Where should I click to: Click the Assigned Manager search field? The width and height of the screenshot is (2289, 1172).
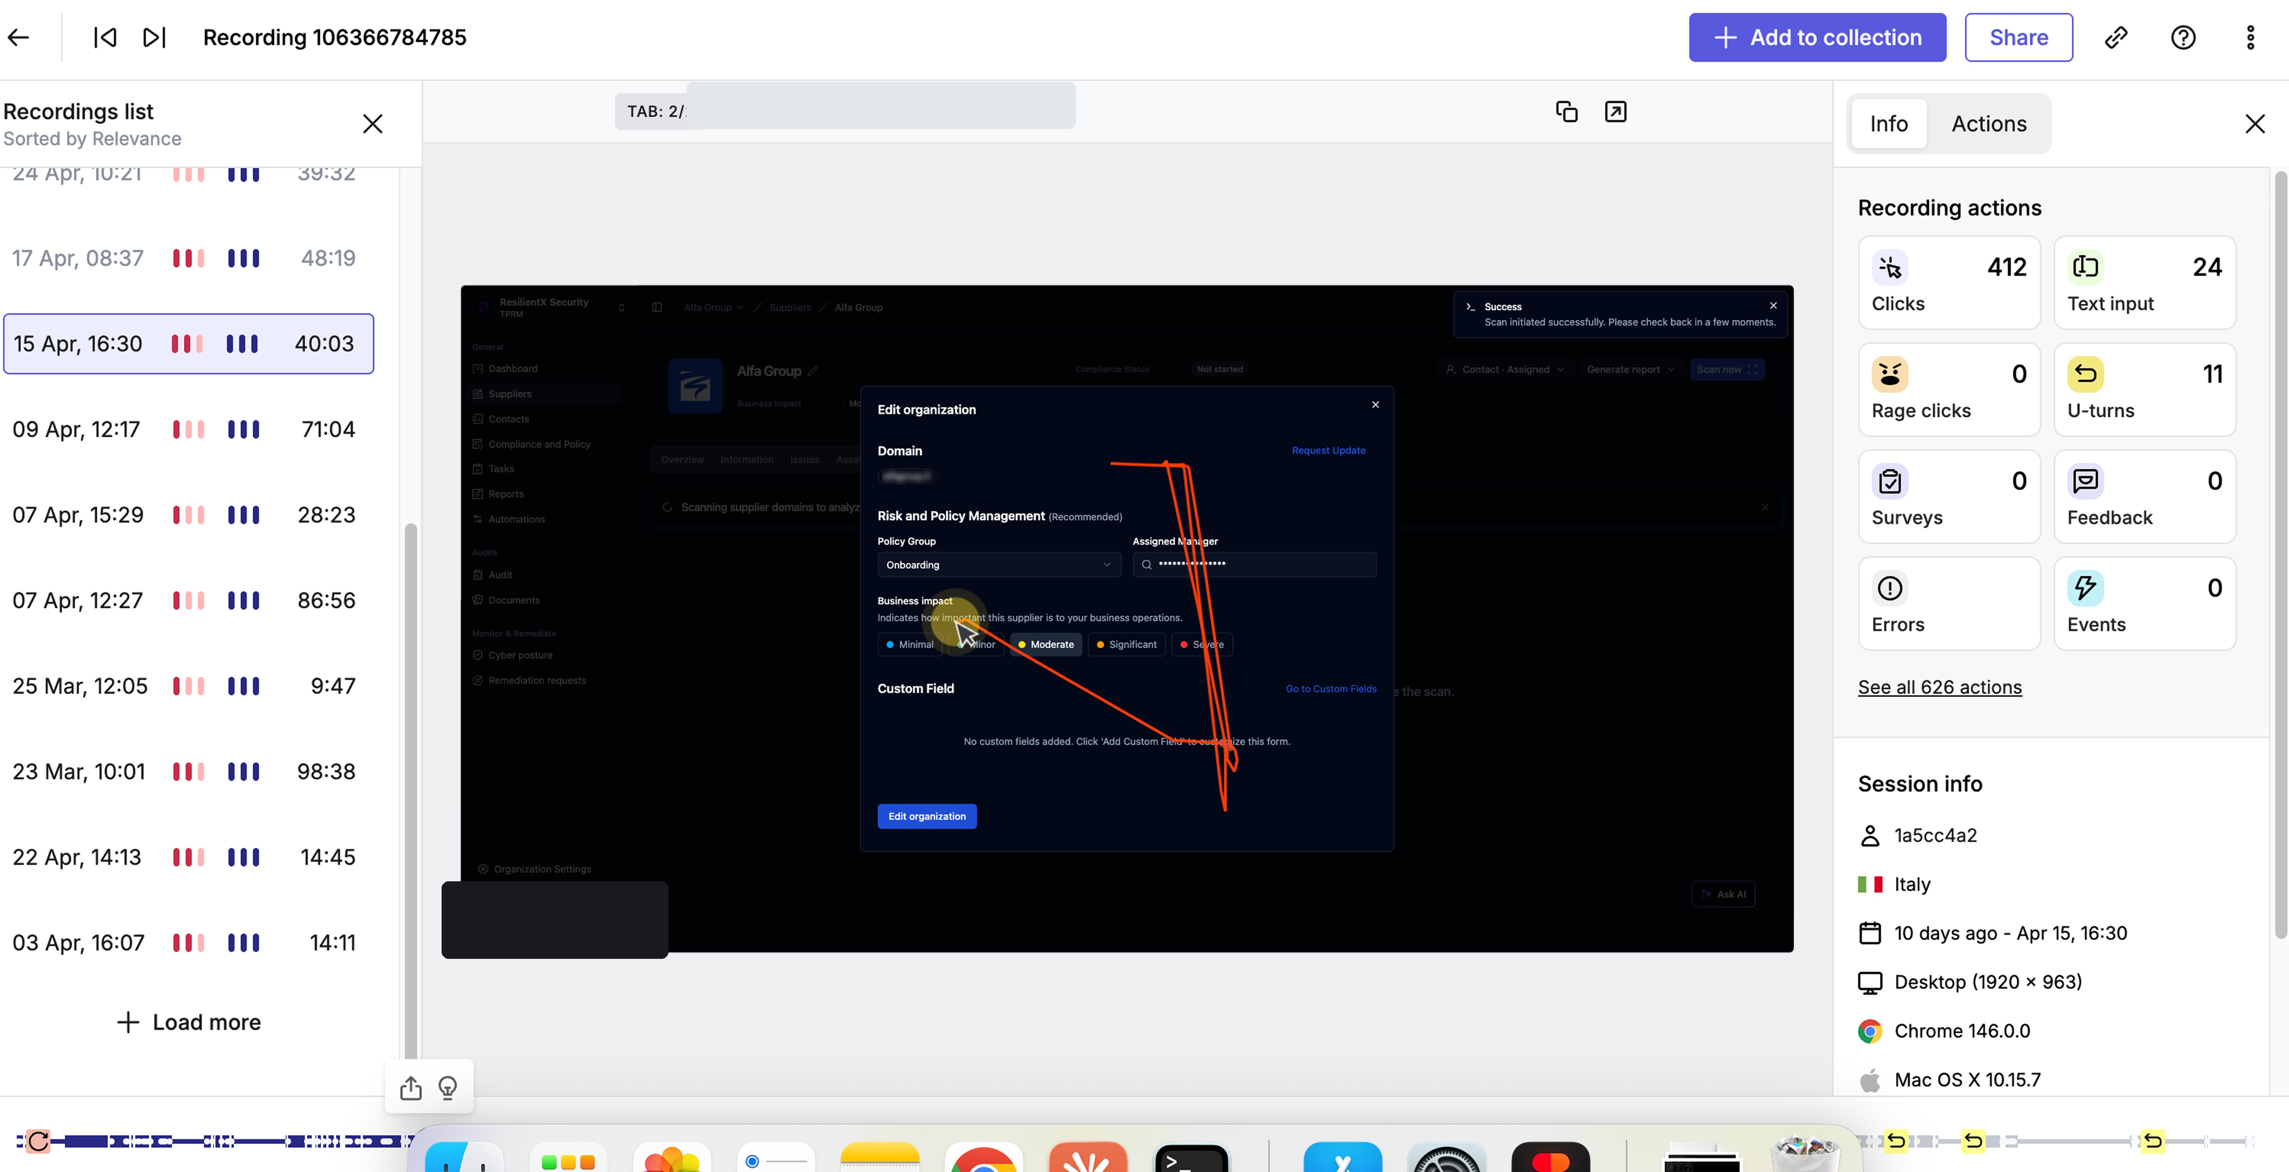(1254, 564)
